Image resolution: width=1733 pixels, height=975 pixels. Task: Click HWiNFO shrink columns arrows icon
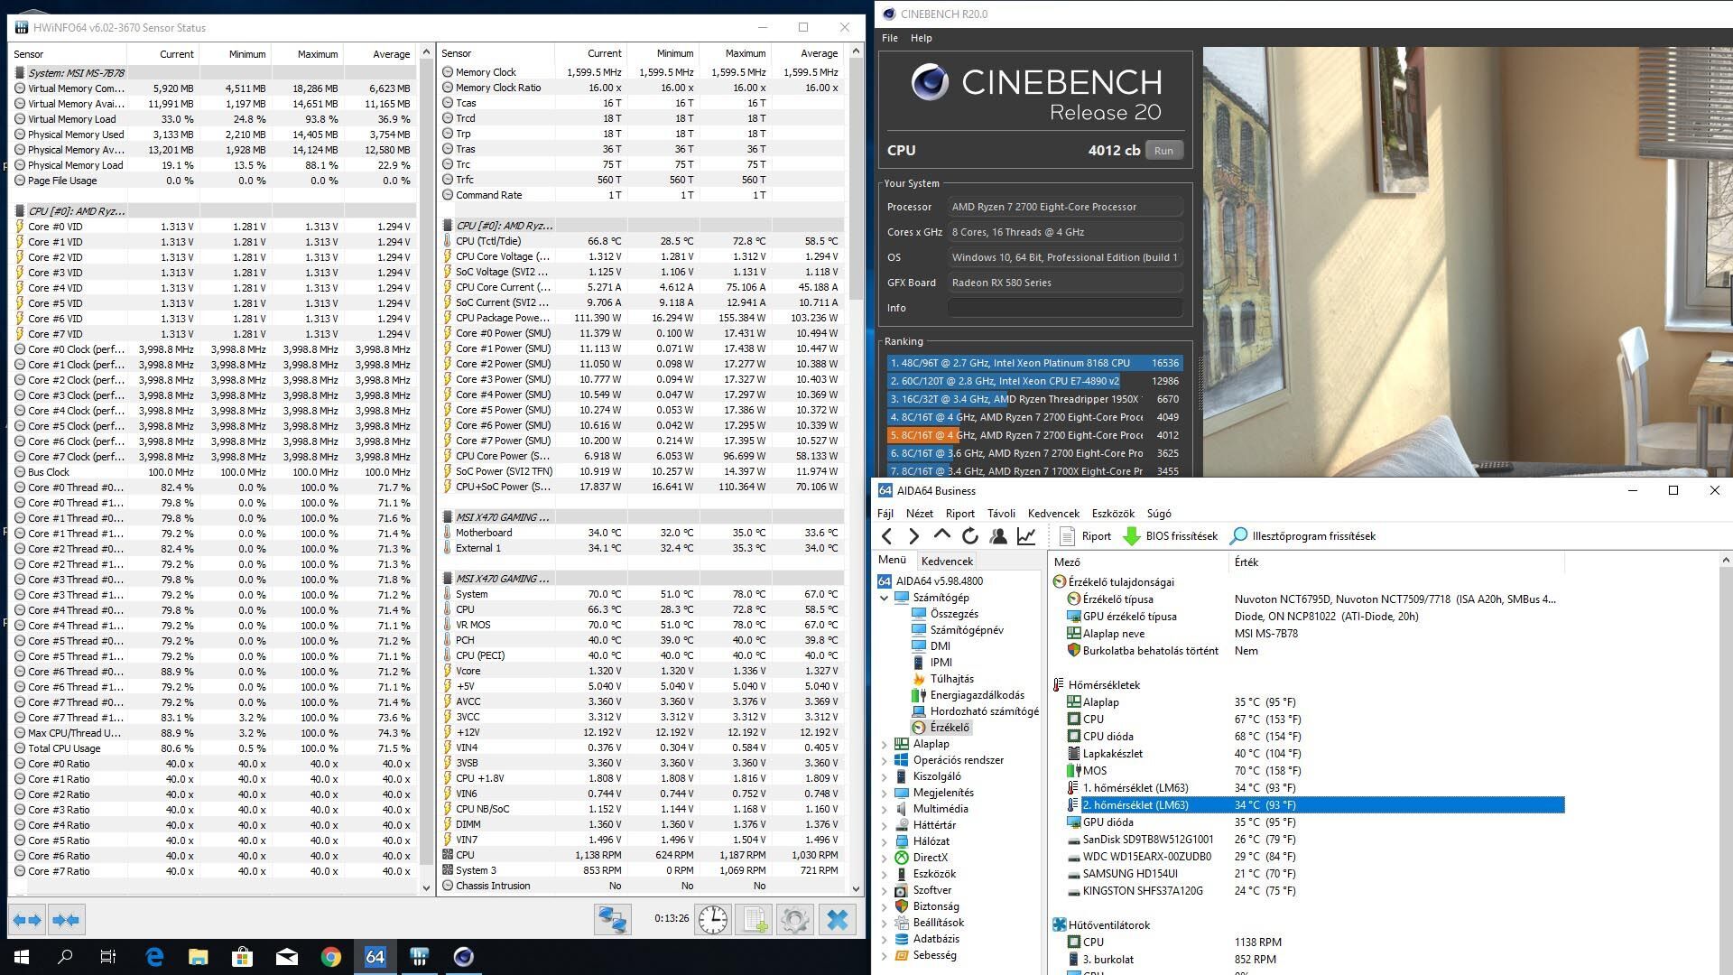coord(66,920)
